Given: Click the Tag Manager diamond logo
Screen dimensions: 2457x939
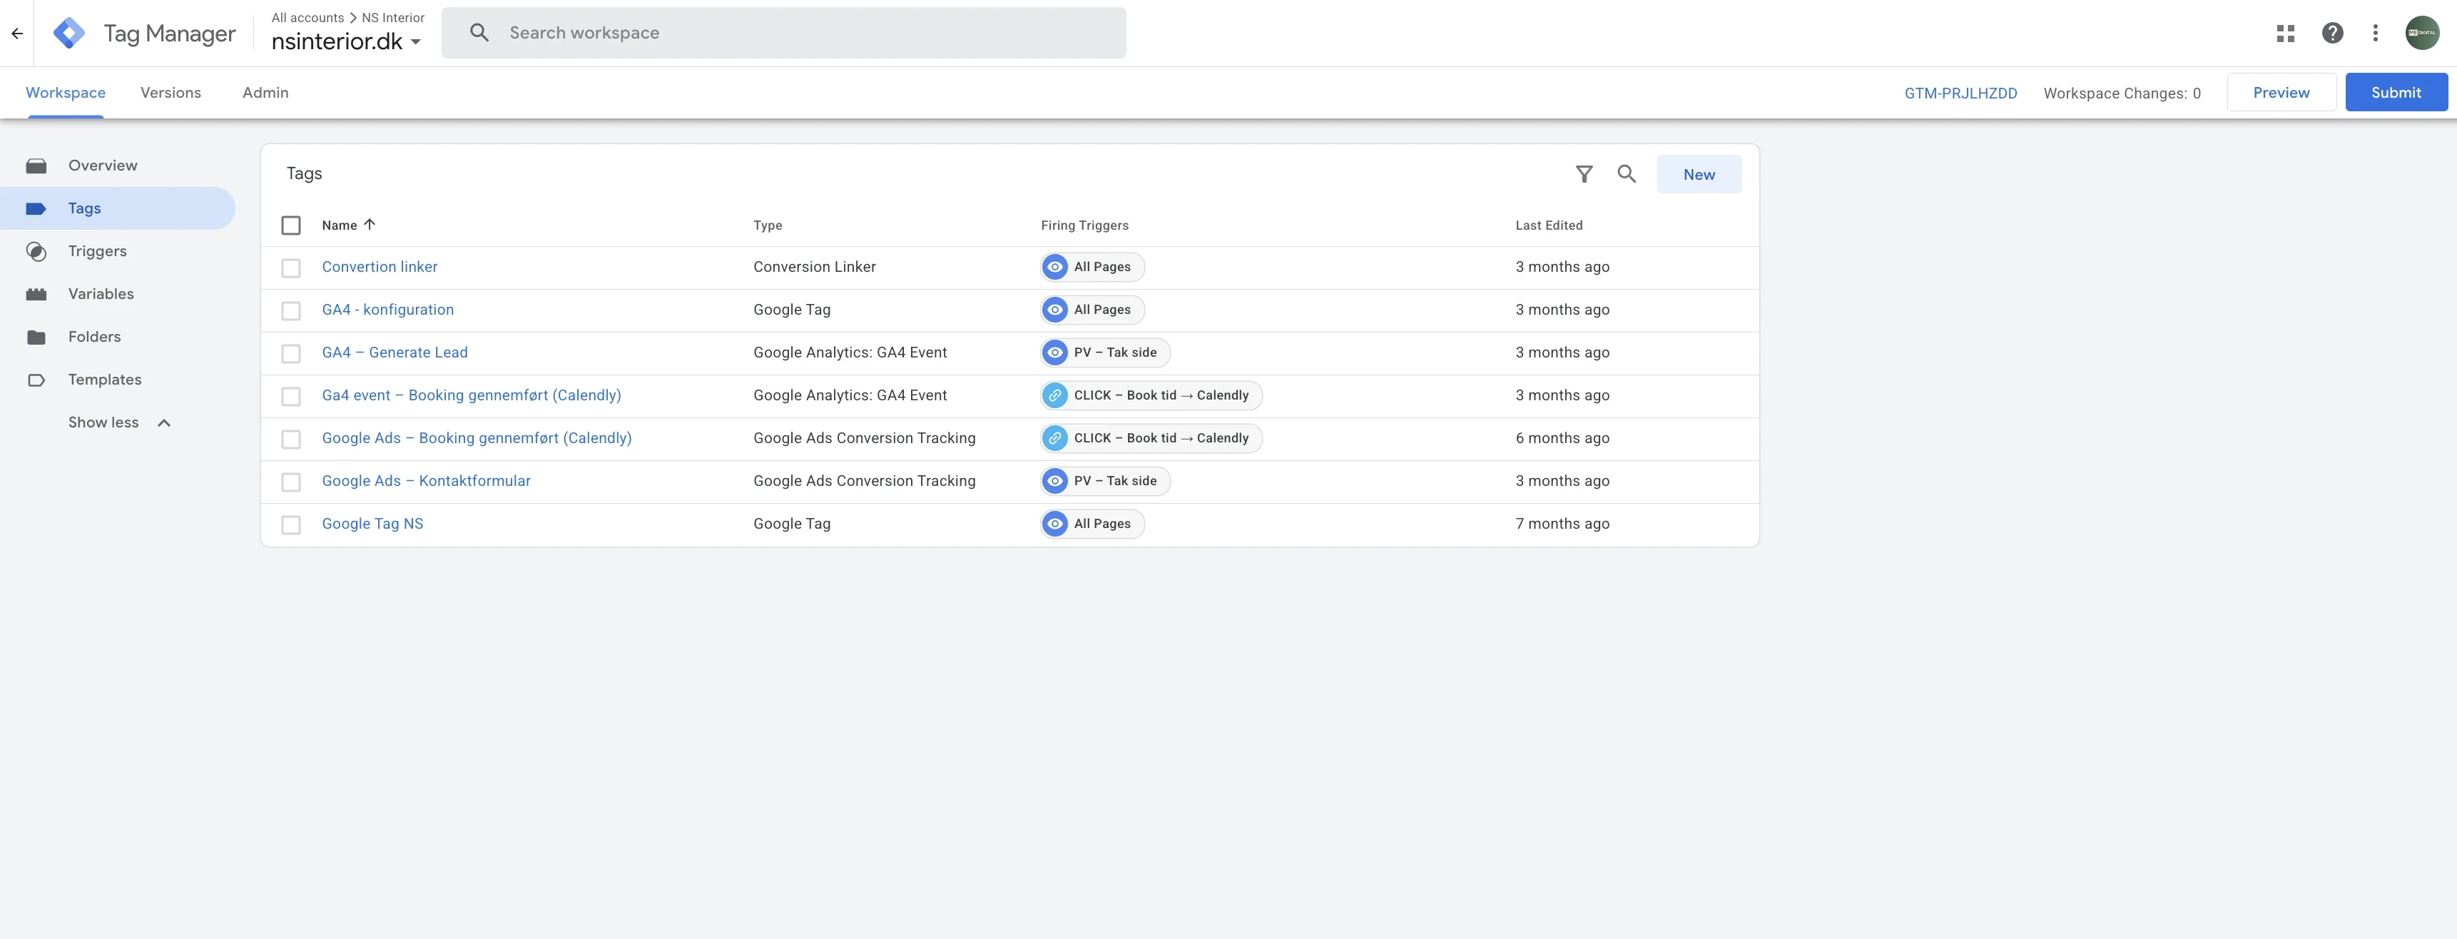Looking at the screenshot, I should tap(68, 34).
